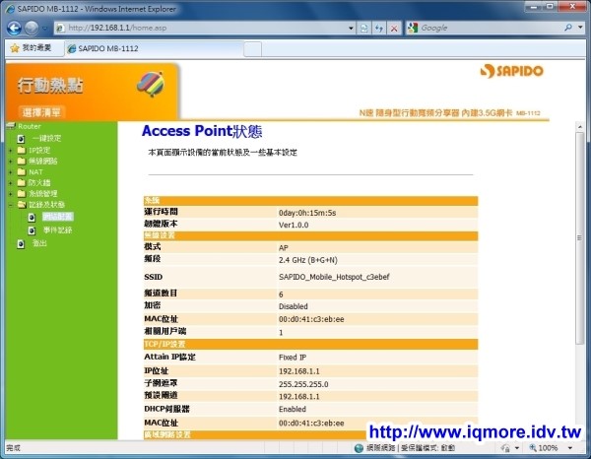Open the recent pages dropdown arrow
This screenshot has height=459, width=591.
point(45,29)
